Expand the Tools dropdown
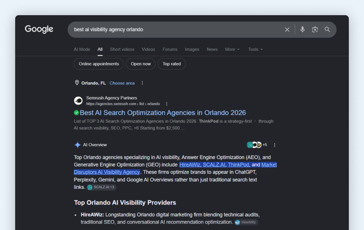 click(x=255, y=49)
